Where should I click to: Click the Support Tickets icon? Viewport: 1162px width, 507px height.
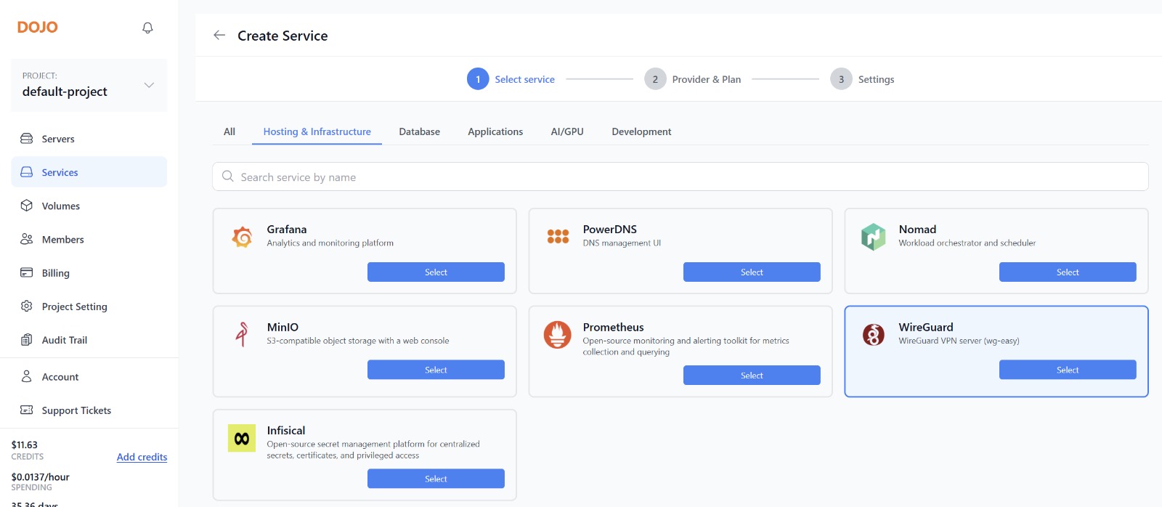point(27,410)
